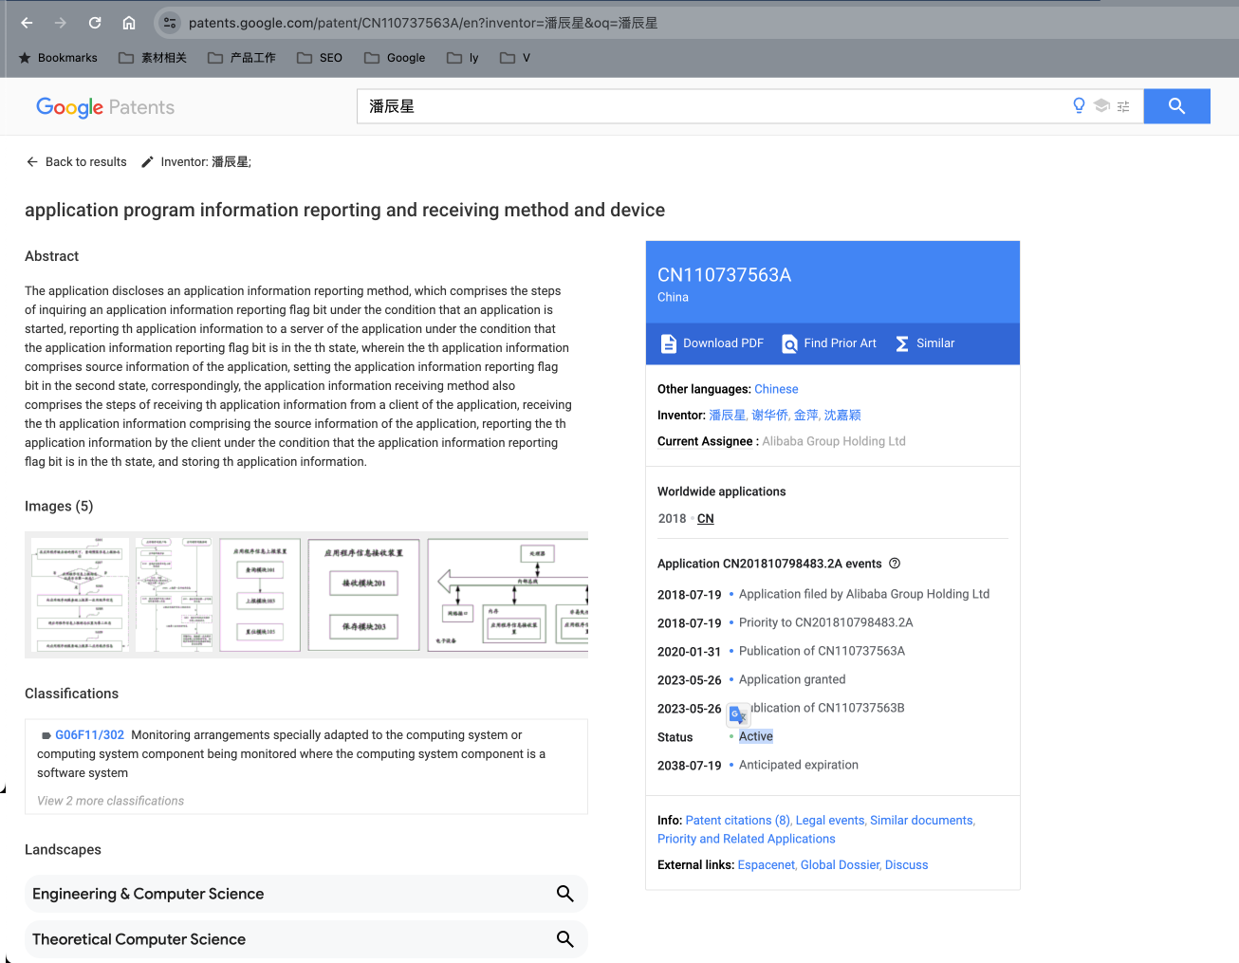The width and height of the screenshot is (1239, 963).
Task: Open inventor 潘辰星 link
Action: coord(728,416)
